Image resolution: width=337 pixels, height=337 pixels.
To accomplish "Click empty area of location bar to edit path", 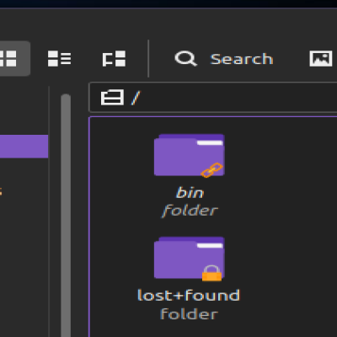I will pyautogui.click(x=238, y=98).
